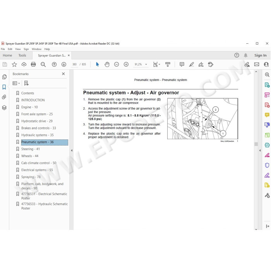The height and width of the screenshot is (271, 271).
Task: Open the Edit menu
Action: tap(10, 49)
